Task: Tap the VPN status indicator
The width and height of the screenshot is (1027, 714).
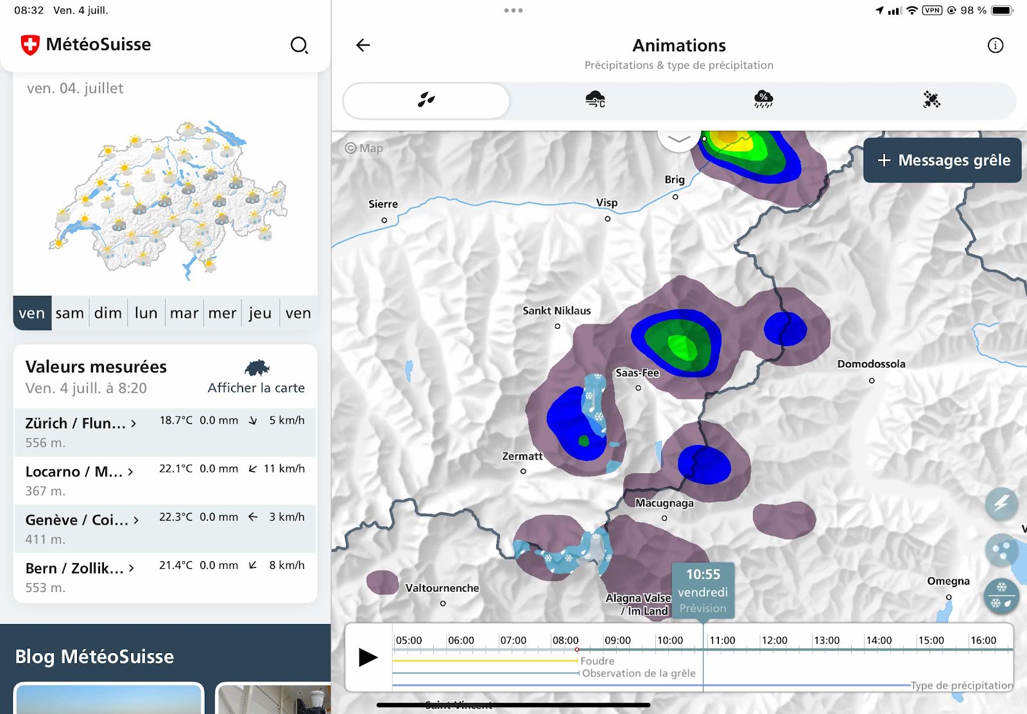Action: pos(932,10)
